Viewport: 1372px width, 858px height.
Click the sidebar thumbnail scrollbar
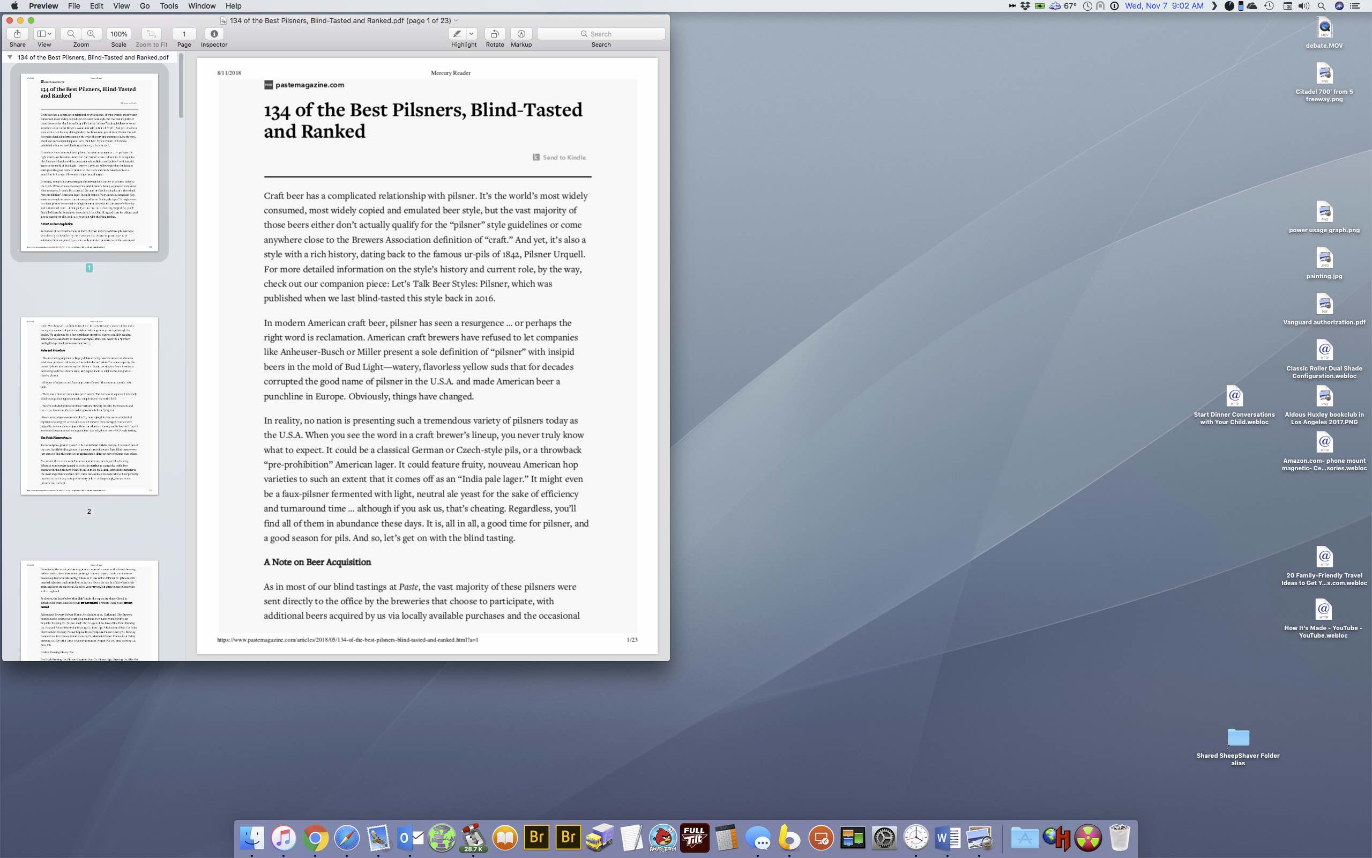[181, 85]
